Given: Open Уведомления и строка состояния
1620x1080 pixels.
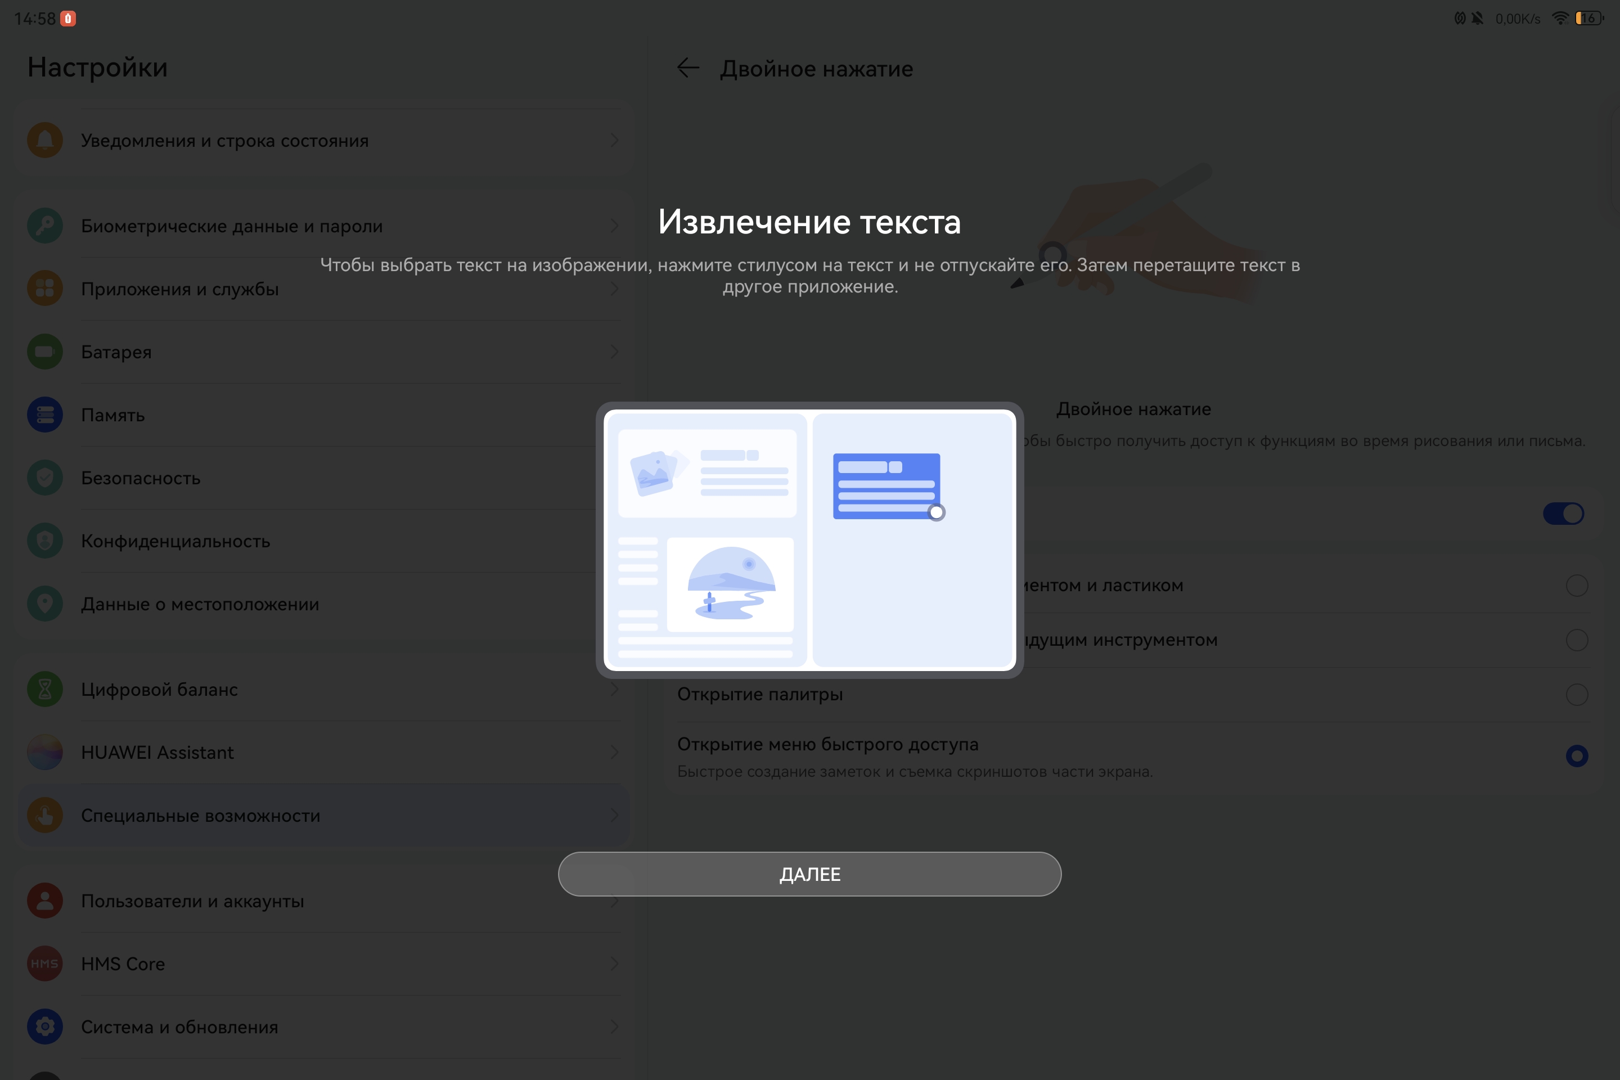Looking at the screenshot, I should click(324, 141).
